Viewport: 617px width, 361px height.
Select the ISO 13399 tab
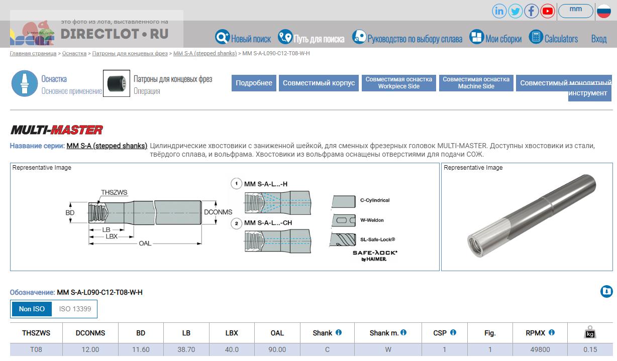(75, 309)
